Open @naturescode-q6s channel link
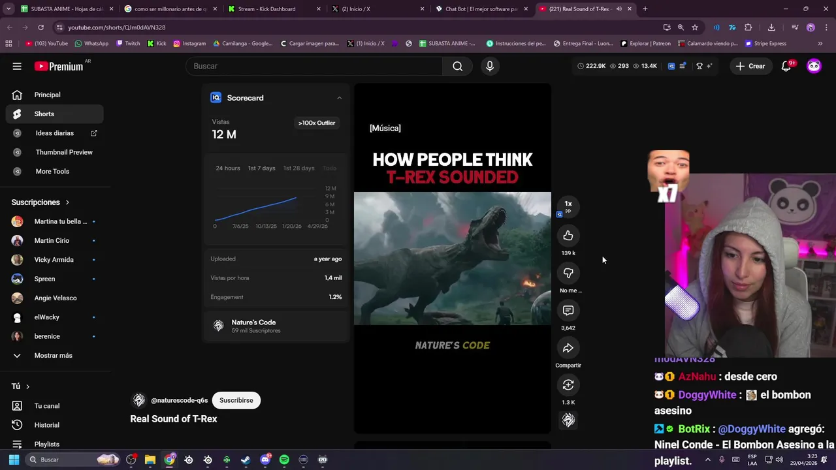 [179, 400]
